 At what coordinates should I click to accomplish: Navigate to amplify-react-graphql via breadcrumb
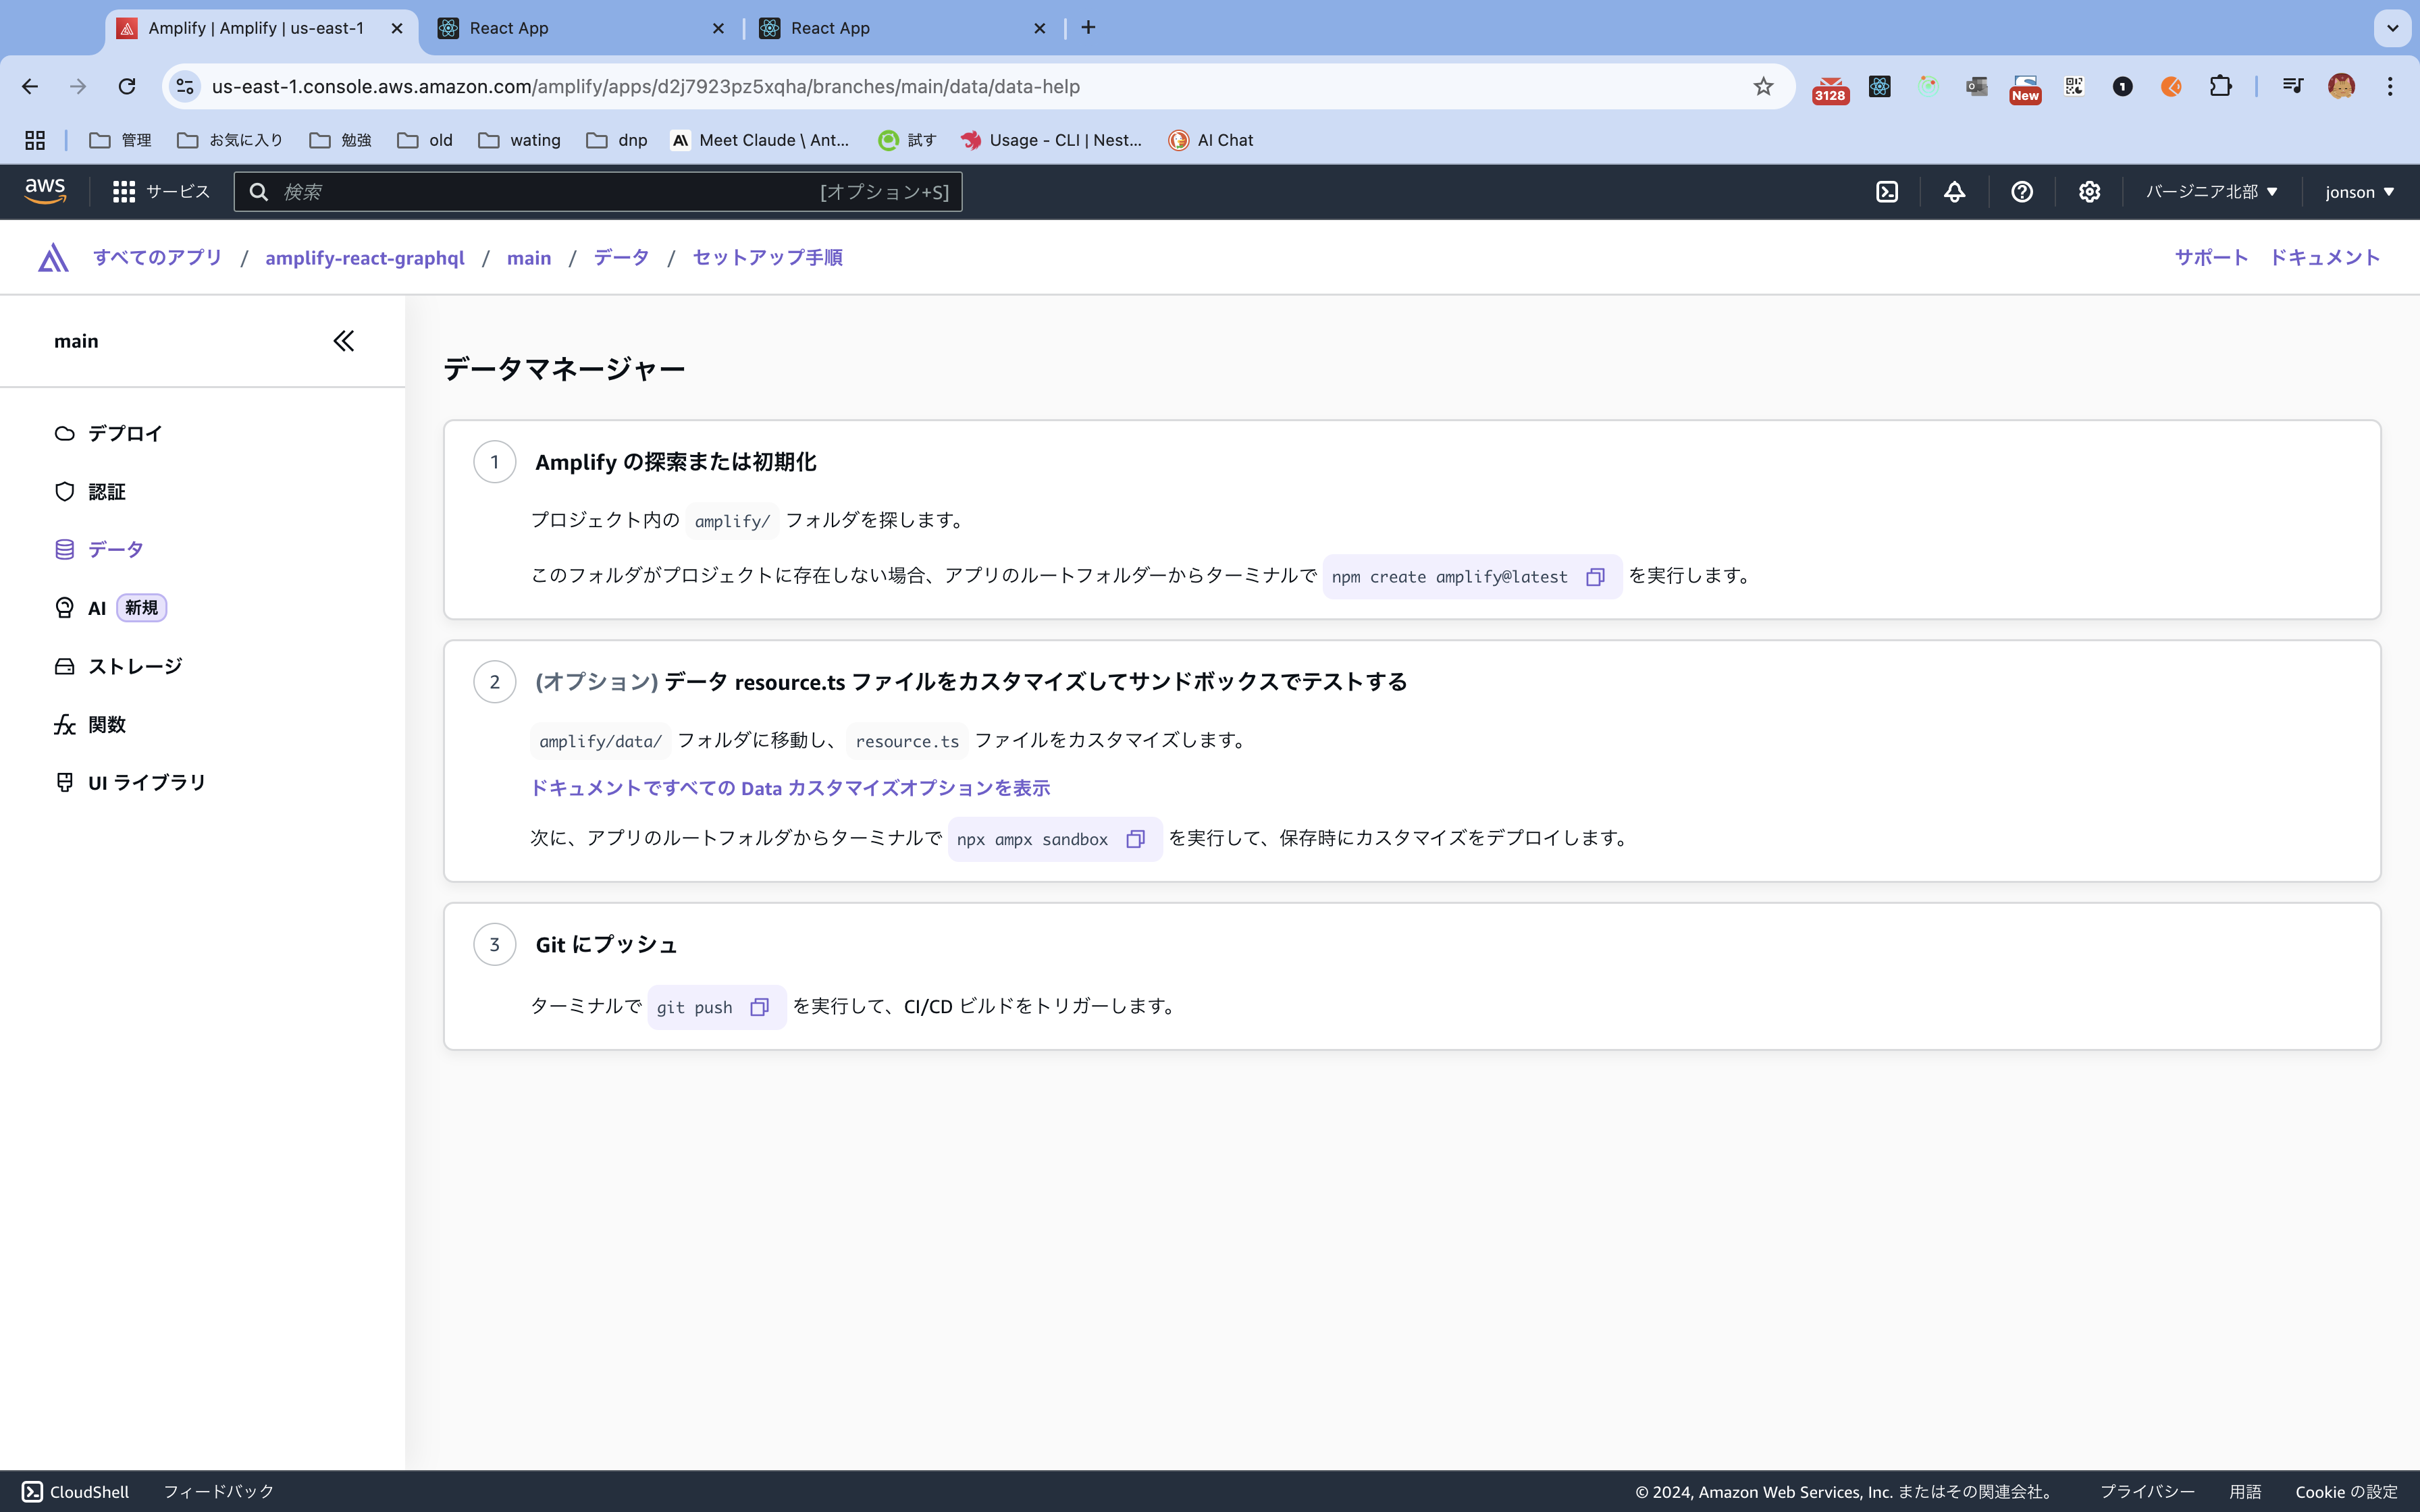(x=364, y=257)
